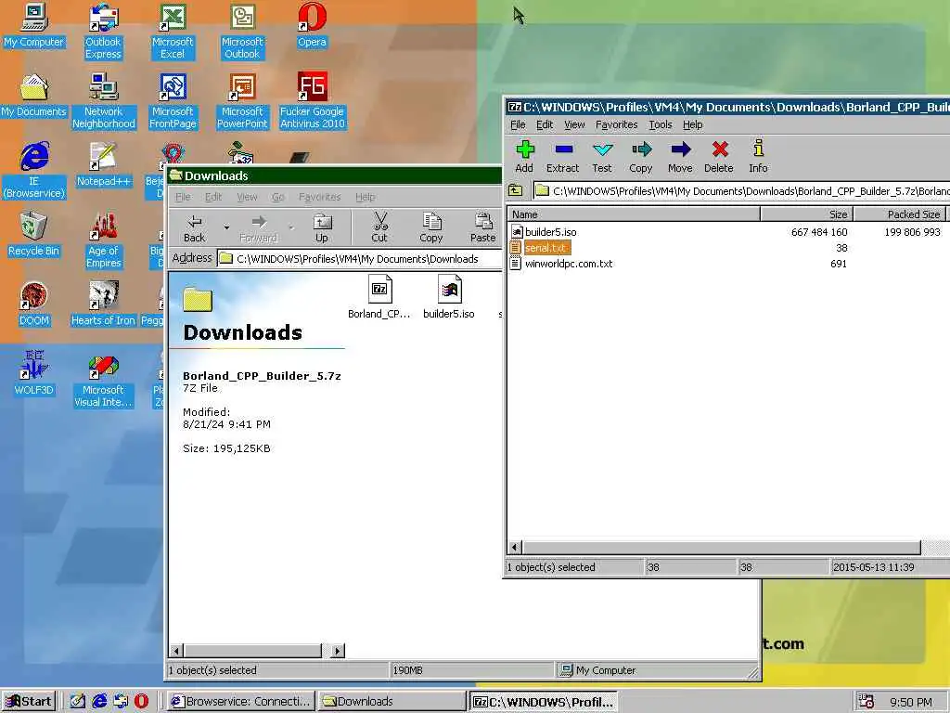Click the 7-Zip path address field
The height and width of the screenshot is (713, 950).
point(742,190)
